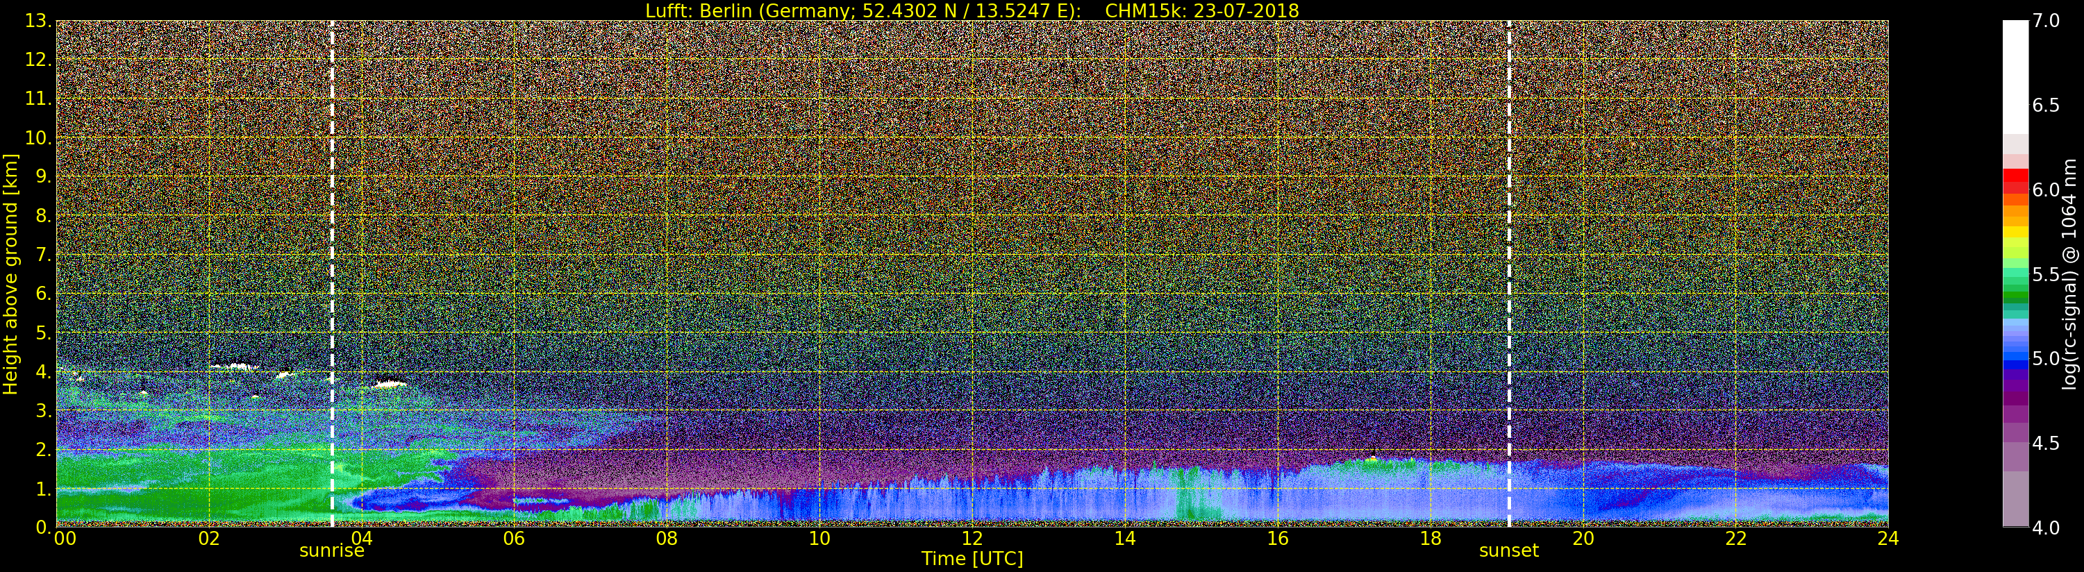The width and height of the screenshot is (2084, 572).
Task: Click the 13 tick on the height axis
Action: click(x=37, y=21)
